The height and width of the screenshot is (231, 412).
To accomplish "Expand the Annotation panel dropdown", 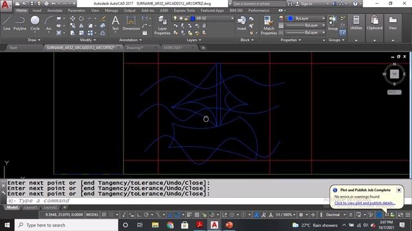I will pyautogui.click(x=130, y=40).
